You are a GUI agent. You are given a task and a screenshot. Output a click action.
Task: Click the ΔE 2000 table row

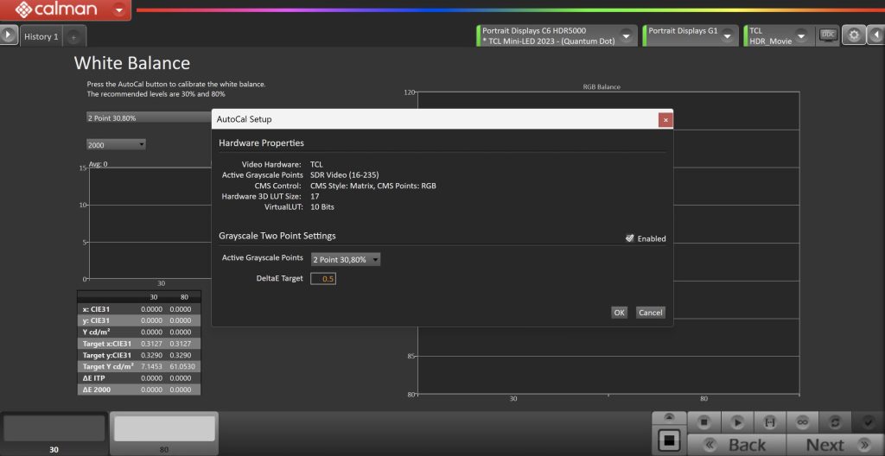click(139, 389)
